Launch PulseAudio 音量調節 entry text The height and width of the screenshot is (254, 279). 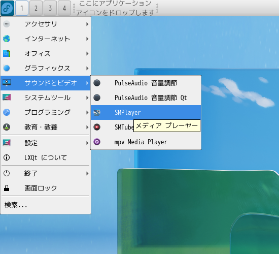coord(146,83)
